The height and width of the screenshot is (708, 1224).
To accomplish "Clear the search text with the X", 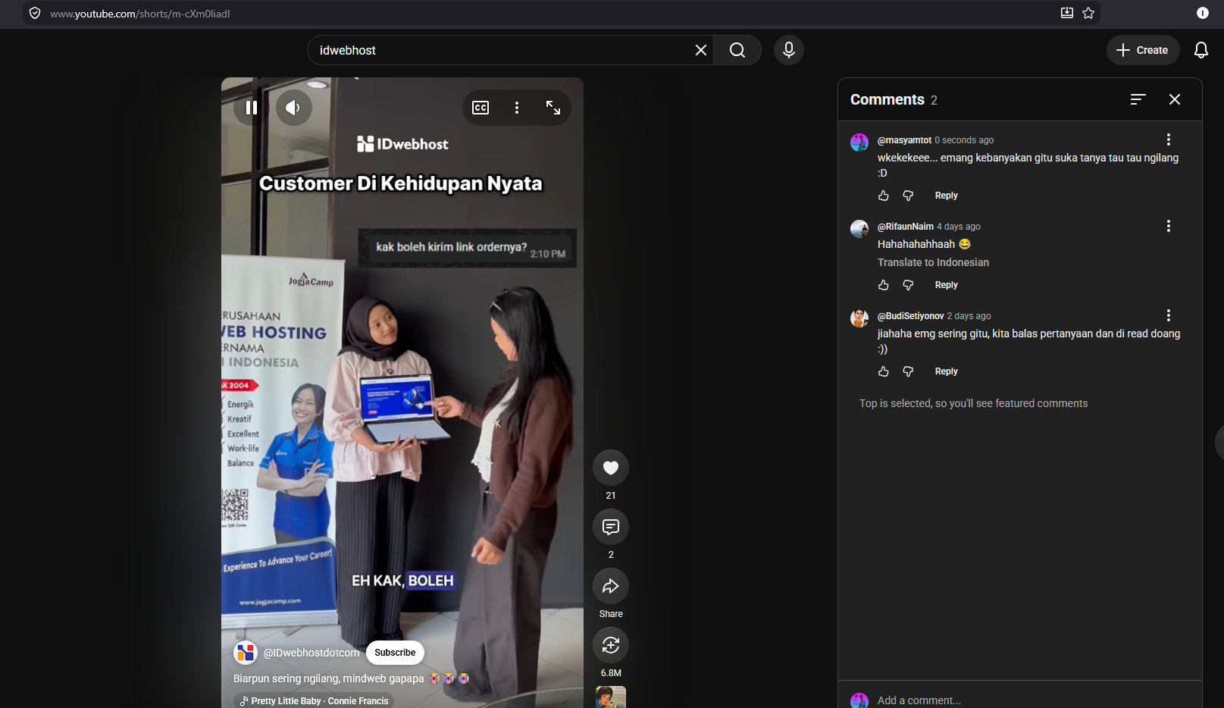I will coord(701,50).
